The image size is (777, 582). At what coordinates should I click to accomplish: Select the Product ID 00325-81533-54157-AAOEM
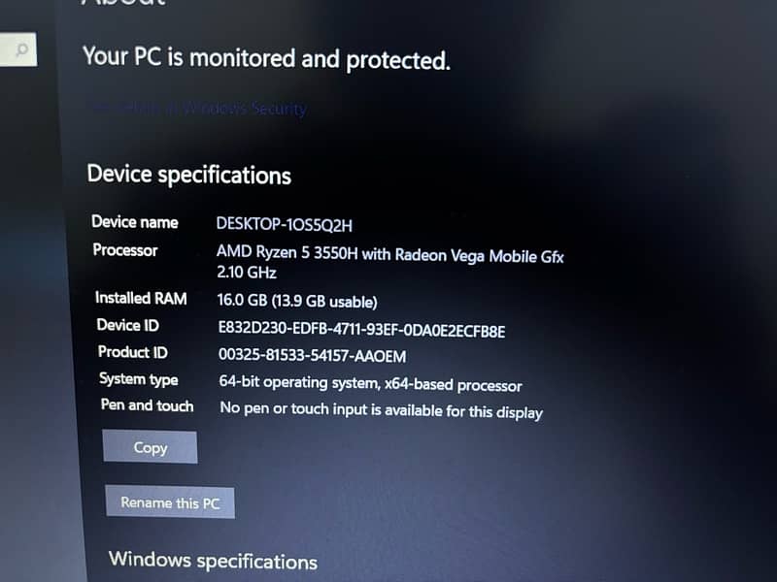point(312,355)
